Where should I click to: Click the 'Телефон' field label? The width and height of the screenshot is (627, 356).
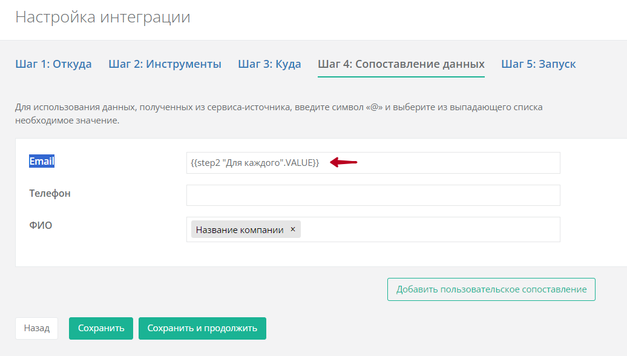click(x=50, y=194)
